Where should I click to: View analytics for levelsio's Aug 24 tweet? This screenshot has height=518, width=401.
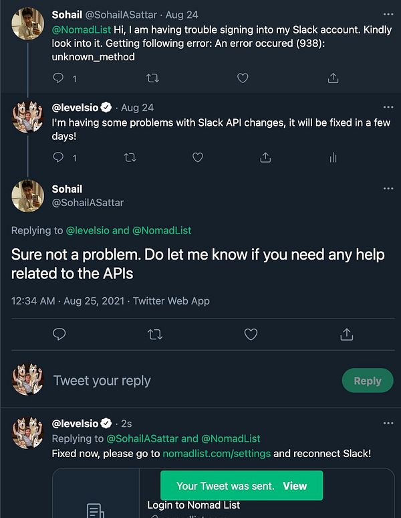(333, 157)
